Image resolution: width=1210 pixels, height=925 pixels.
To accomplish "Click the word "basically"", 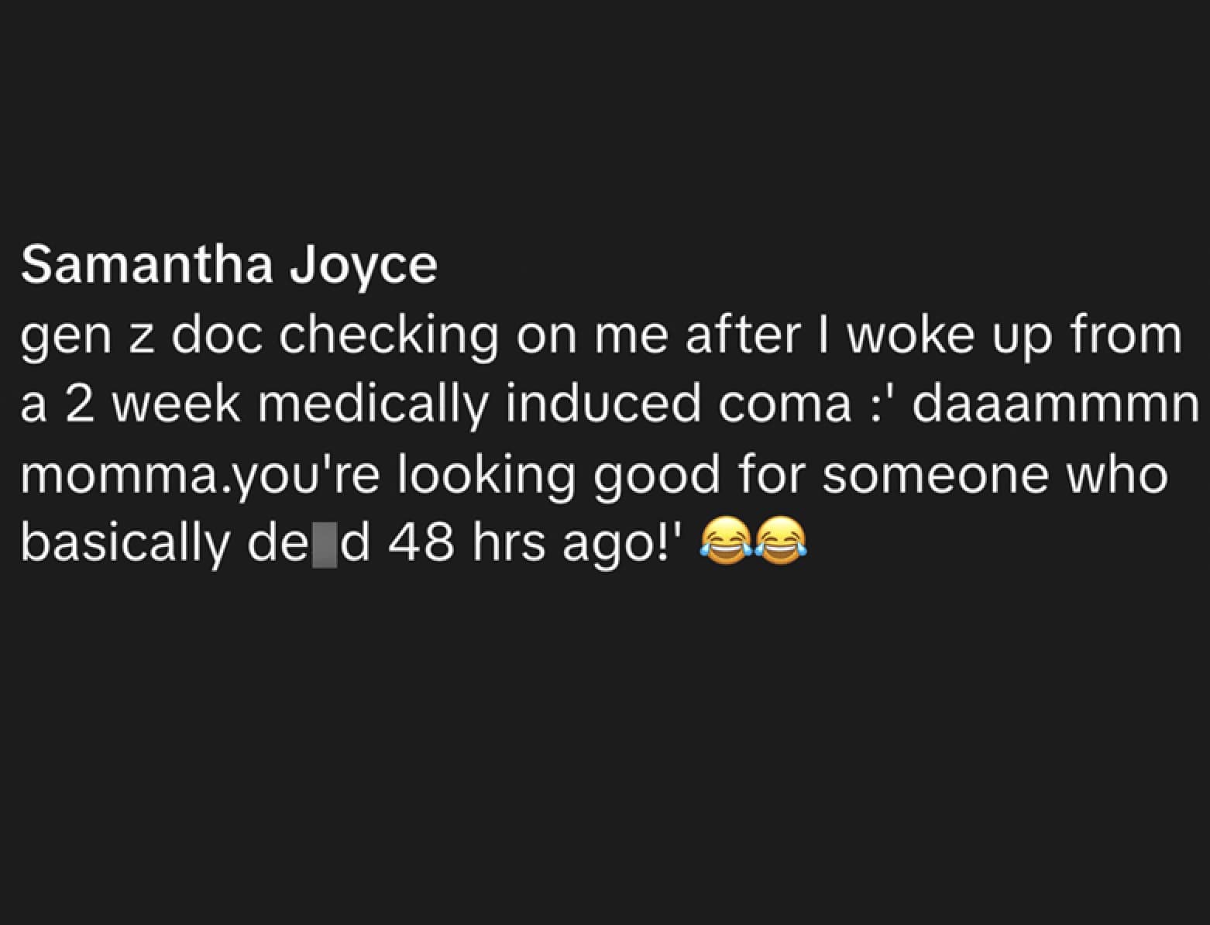I will pos(125,544).
